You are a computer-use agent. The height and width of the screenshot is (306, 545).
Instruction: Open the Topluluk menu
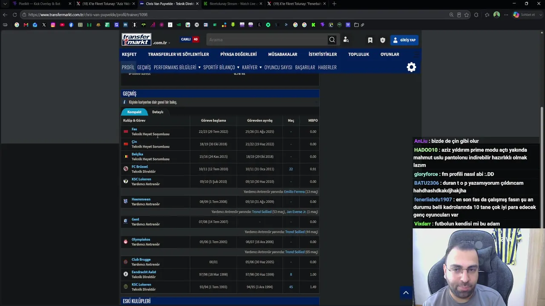359,54
